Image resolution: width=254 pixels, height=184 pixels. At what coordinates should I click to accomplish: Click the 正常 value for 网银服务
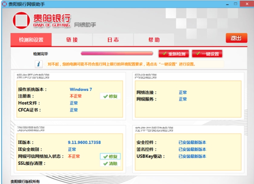pyautogui.click(x=183, y=99)
